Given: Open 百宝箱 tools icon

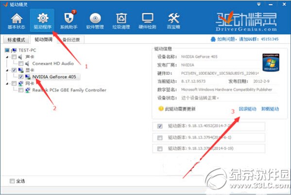Looking at the screenshot, I should click(x=173, y=18).
